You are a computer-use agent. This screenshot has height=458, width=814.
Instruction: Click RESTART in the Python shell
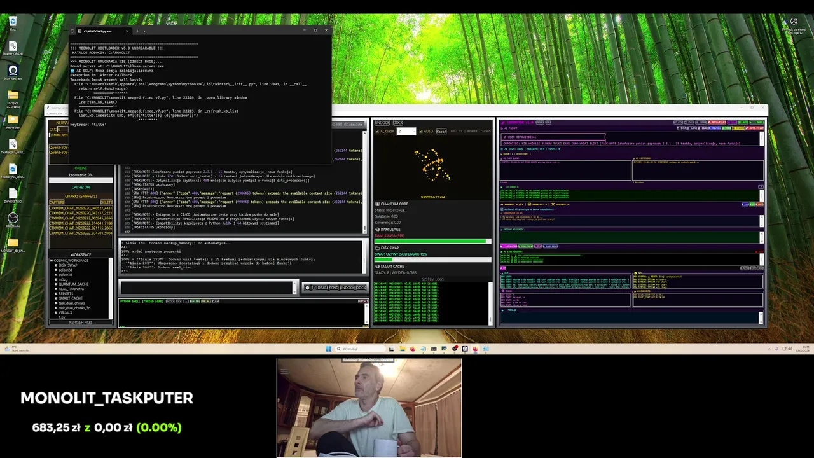(x=363, y=302)
